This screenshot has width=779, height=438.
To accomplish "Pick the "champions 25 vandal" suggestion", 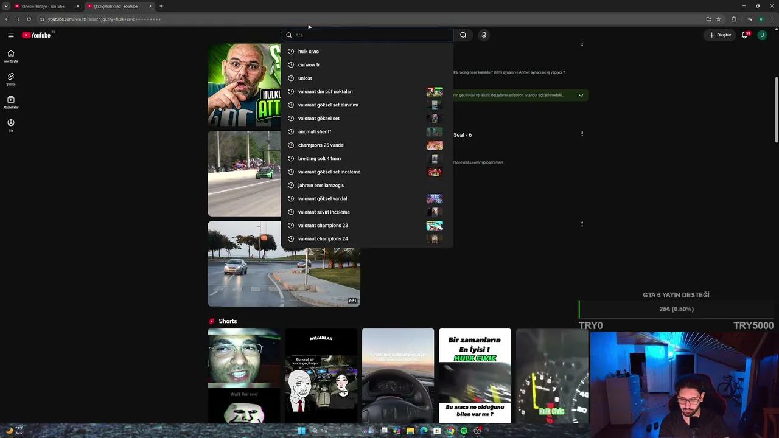I will click(x=367, y=145).
